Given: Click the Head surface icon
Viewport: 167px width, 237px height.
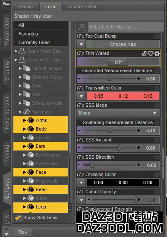Looking at the screenshot, I should [31, 189].
